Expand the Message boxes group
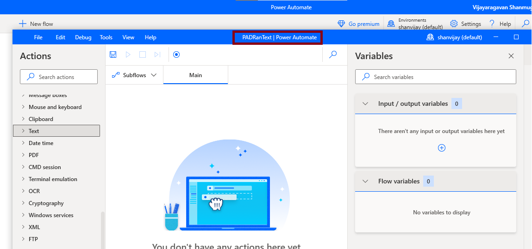Screen dimensions: 532x249 (23, 96)
